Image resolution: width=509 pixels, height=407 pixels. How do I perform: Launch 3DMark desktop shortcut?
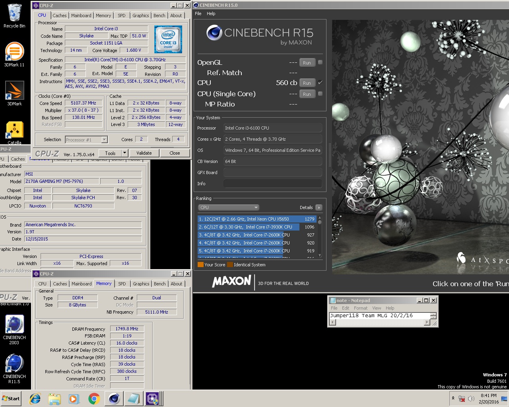pyautogui.click(x=14, y=93)
